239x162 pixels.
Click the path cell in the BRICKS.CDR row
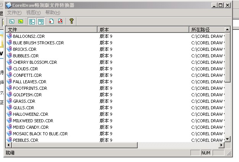coord(208,50)
